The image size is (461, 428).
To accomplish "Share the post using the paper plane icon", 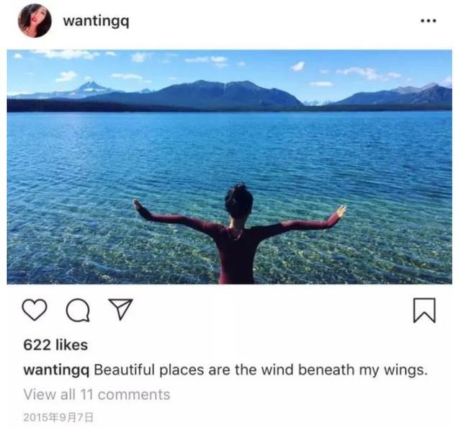I will coord(120,309).
